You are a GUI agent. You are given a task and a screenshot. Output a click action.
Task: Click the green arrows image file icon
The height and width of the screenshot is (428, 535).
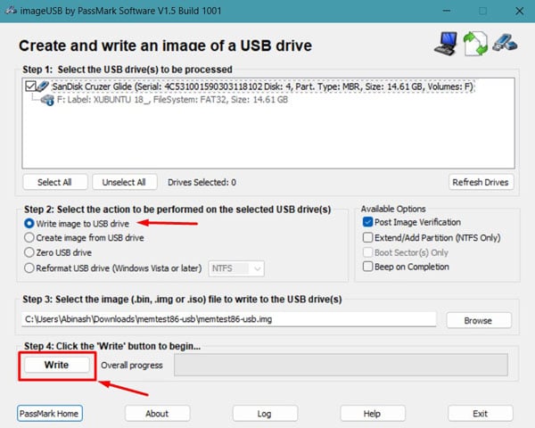click(475, 44)
